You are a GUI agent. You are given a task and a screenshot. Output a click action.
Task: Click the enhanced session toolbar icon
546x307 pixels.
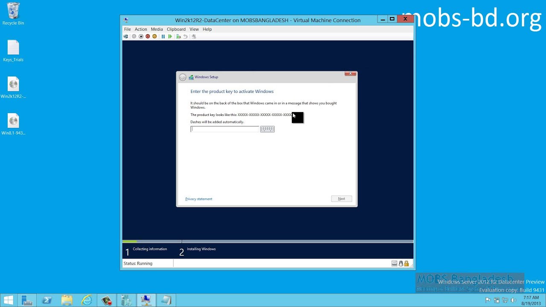tap(194, 37)
